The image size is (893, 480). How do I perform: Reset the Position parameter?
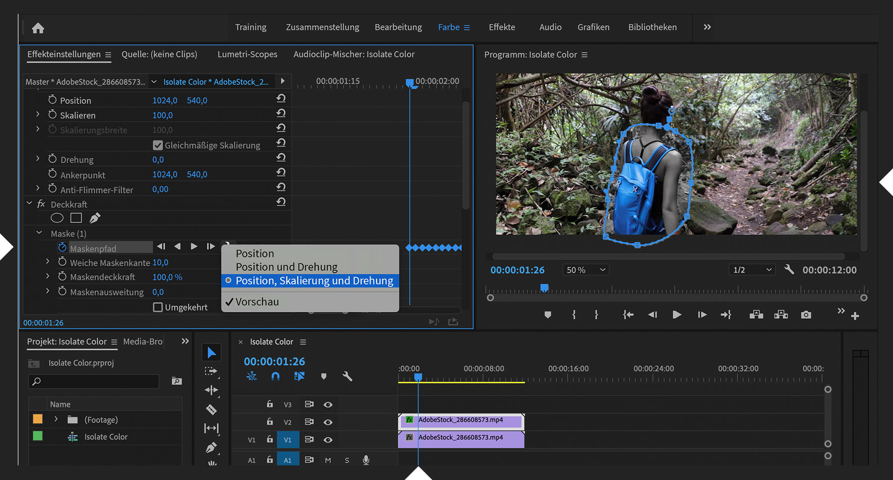(281, 98)
